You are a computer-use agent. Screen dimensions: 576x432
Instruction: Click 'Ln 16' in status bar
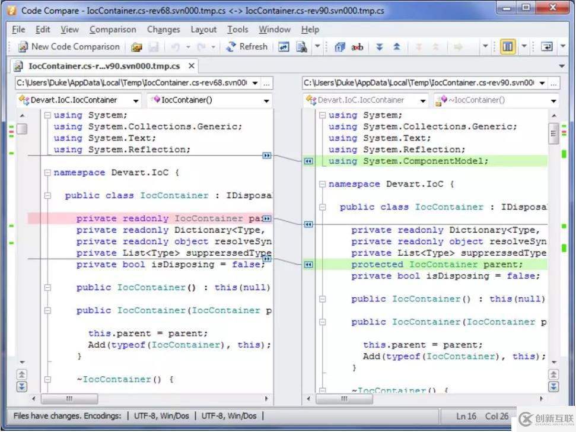point(466,416)
